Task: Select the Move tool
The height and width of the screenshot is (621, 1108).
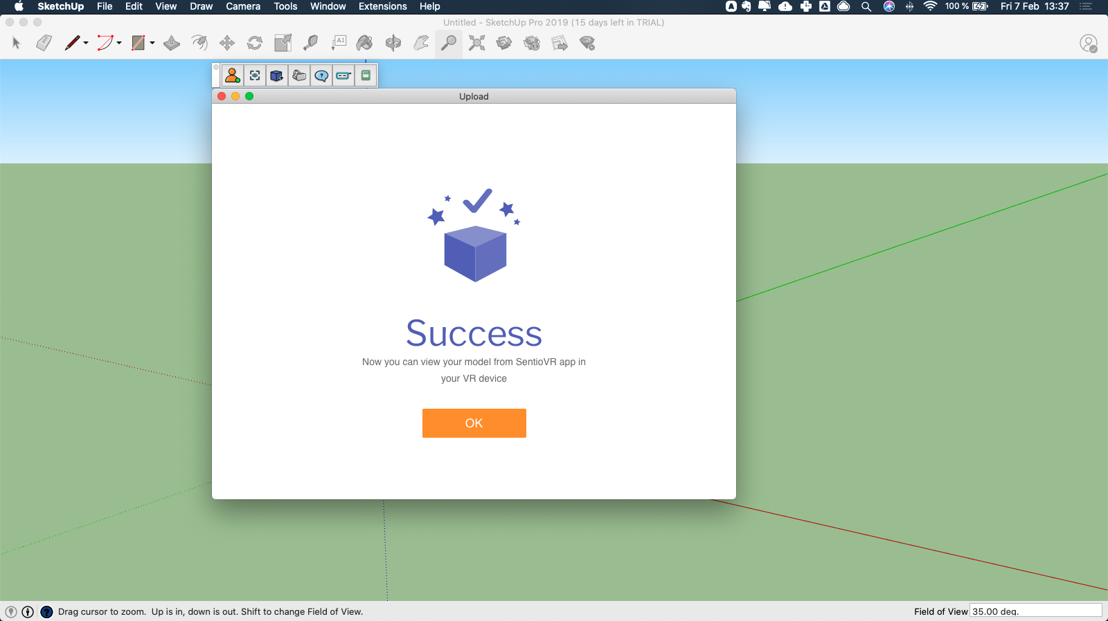Action: coord(227,43)
